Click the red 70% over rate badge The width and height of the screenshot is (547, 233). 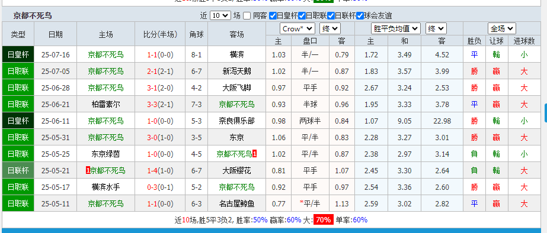pos(324,220)
